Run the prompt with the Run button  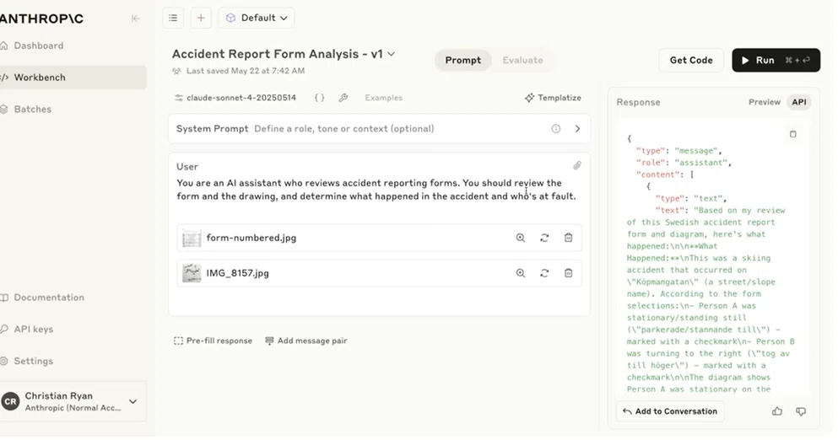click(776, 61)
